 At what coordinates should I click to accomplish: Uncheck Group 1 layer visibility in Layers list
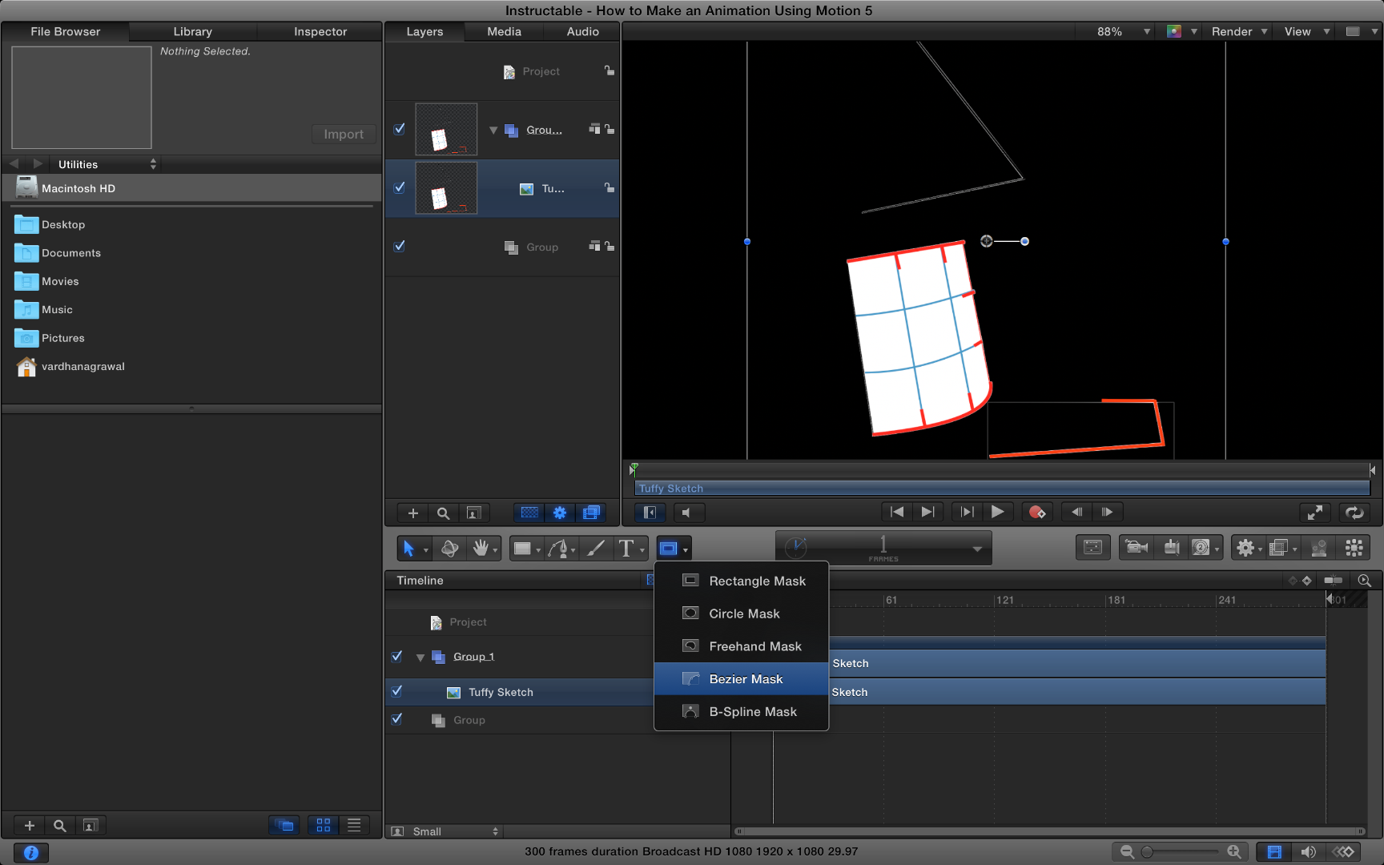(x=400, y=129)
